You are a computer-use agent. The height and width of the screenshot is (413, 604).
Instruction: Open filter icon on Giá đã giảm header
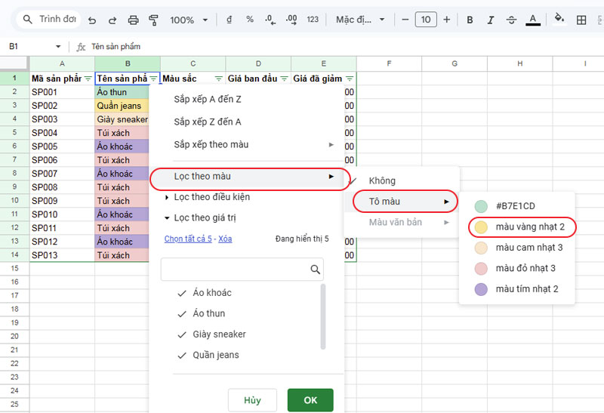pos(350,79)
